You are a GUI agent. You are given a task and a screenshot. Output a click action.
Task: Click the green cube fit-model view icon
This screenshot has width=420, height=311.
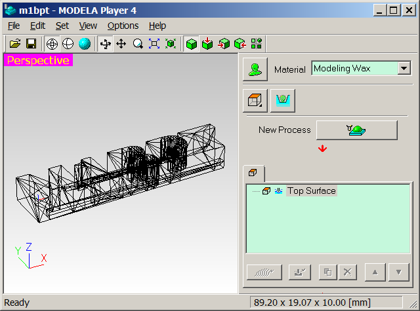point(171,44)
